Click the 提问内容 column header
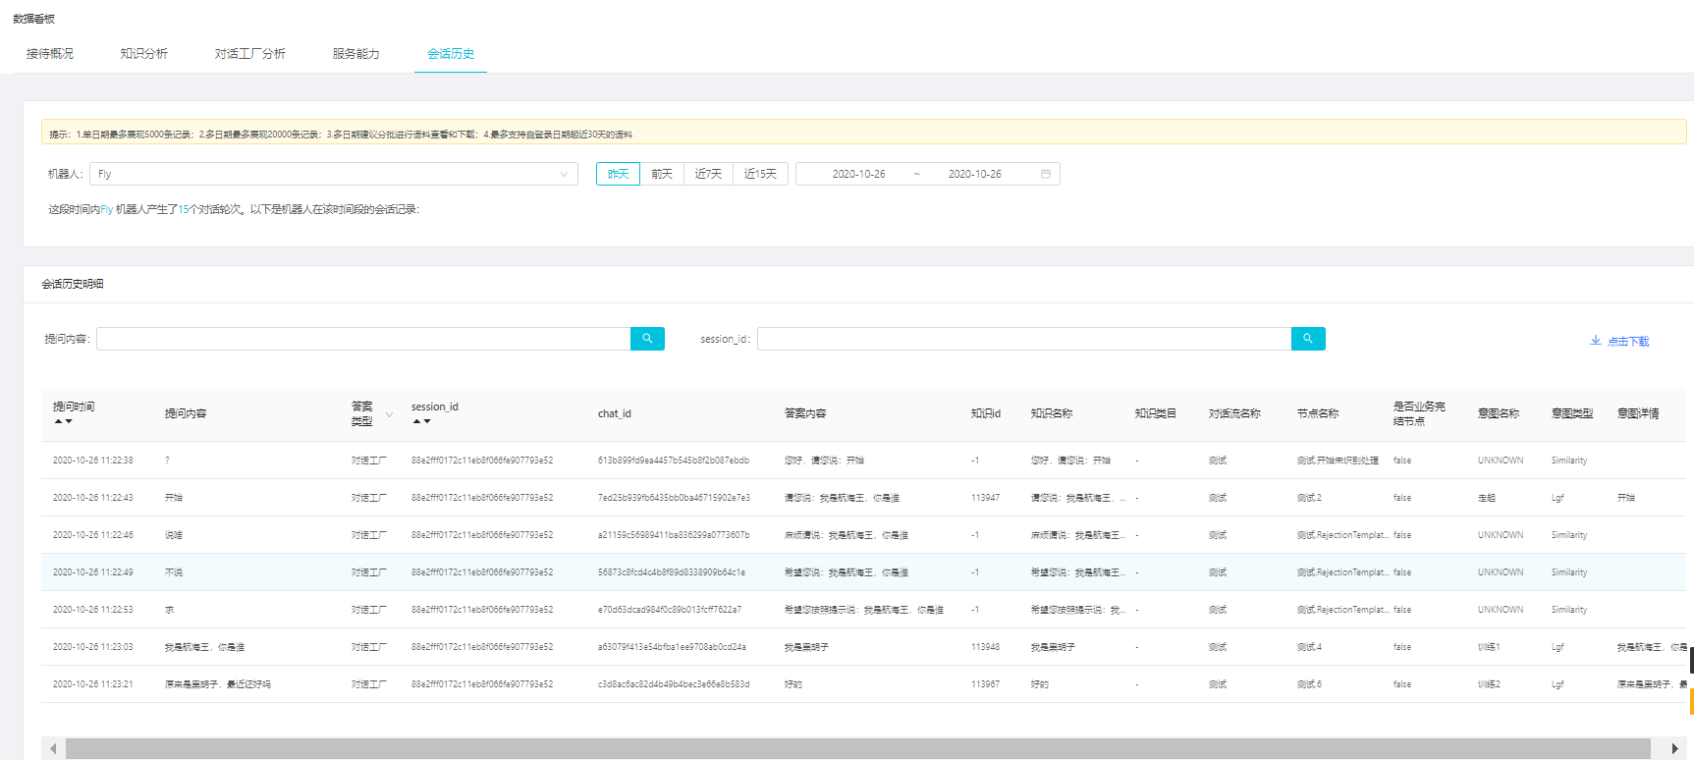Image resolution: width=1694 pixels, height=760 pixels. coord(186,413)
